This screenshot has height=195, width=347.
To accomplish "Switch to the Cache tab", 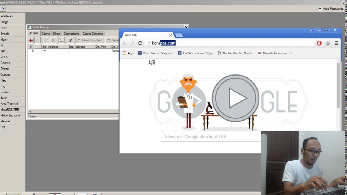I will point(46,34).
